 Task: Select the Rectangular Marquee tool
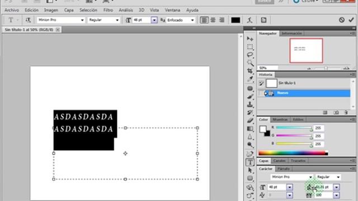[250, 47]
